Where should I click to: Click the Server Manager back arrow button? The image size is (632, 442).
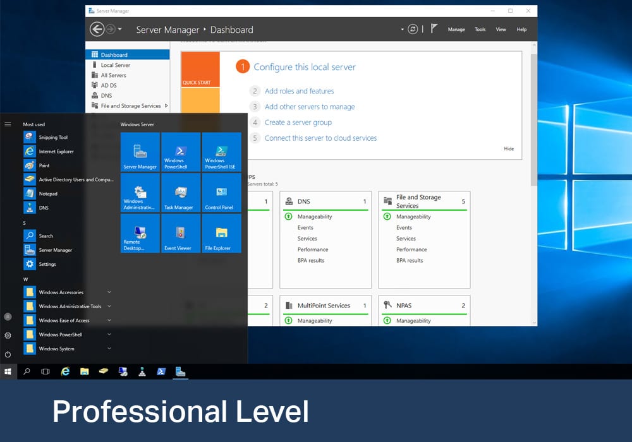click(x=97, y=30)
